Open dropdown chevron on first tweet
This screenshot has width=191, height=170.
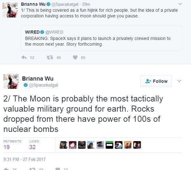pos(180,4)
